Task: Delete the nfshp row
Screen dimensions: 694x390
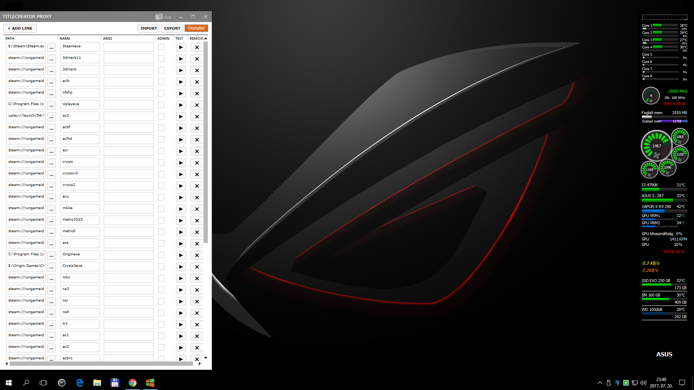Action: pos(197,94)
